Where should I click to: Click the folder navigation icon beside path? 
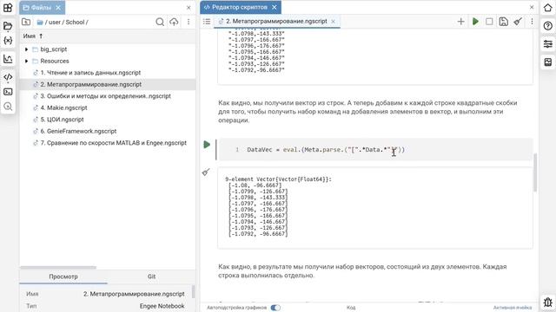click(x=26, y=22)
